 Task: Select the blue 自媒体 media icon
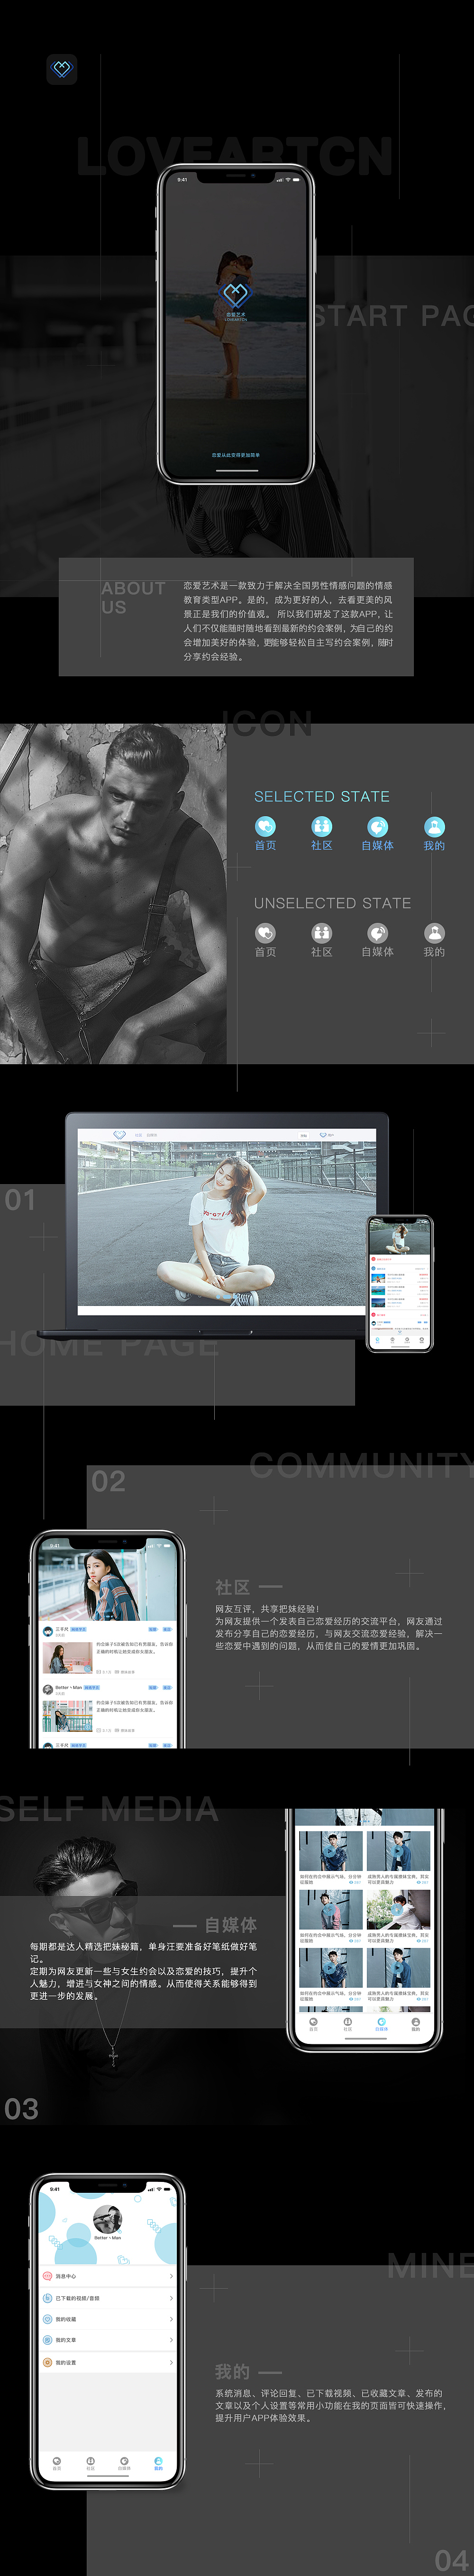point(377,826)
